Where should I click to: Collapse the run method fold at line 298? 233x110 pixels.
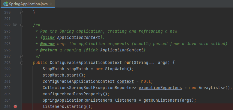pos(22,63)
